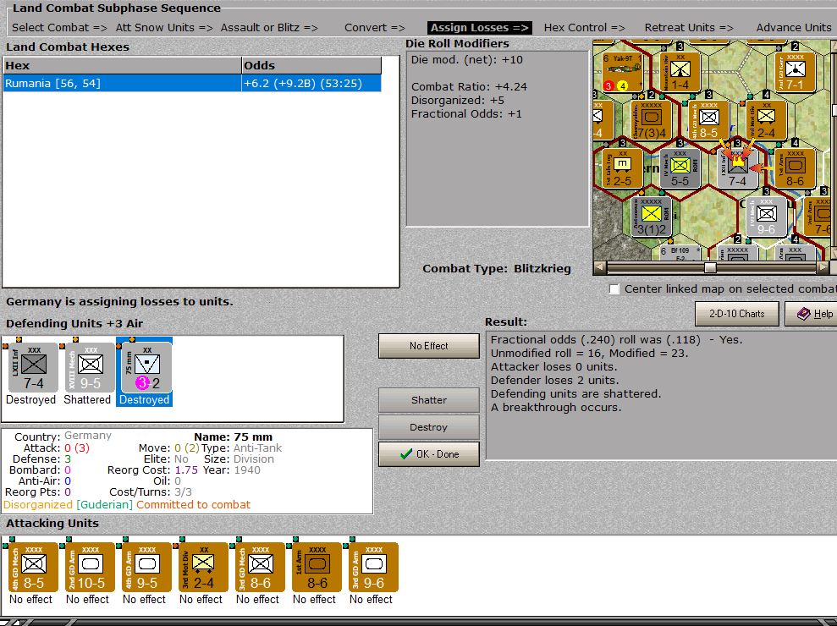Click the map scroll right arrow

click(x=823, y=266)
